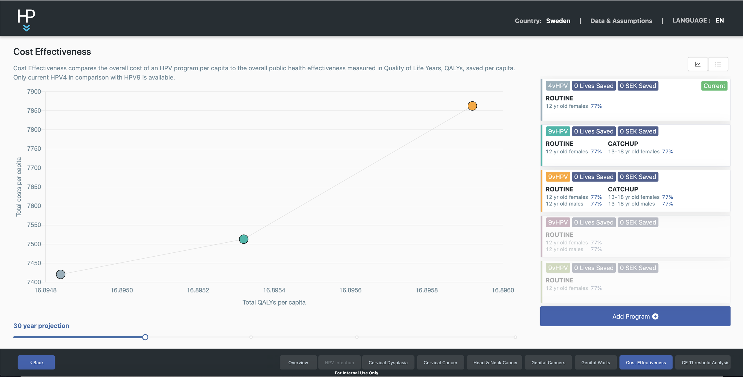Switch to list view icon
Image resolution: width=743 pixels, height=377 pixels.
(x=718, y=64)
